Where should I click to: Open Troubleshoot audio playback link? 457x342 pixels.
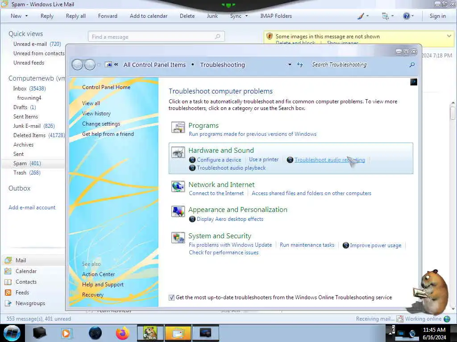pos(231,168)
